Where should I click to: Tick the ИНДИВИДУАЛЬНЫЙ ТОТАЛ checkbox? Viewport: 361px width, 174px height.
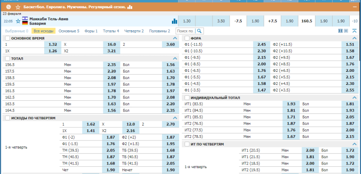187,98
